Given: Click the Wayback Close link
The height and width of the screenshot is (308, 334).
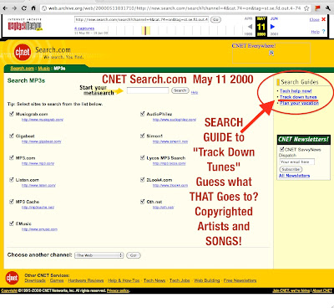Looking at the screenshot, I should 314,19.
